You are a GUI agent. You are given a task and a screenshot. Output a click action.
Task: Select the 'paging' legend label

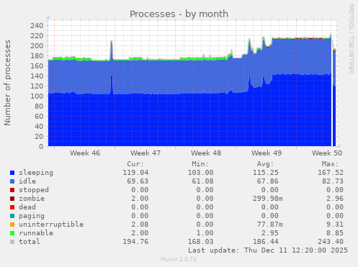pos(32,216)
